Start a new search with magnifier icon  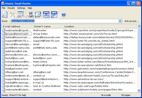pyautogui.click(x=5, y=14)
